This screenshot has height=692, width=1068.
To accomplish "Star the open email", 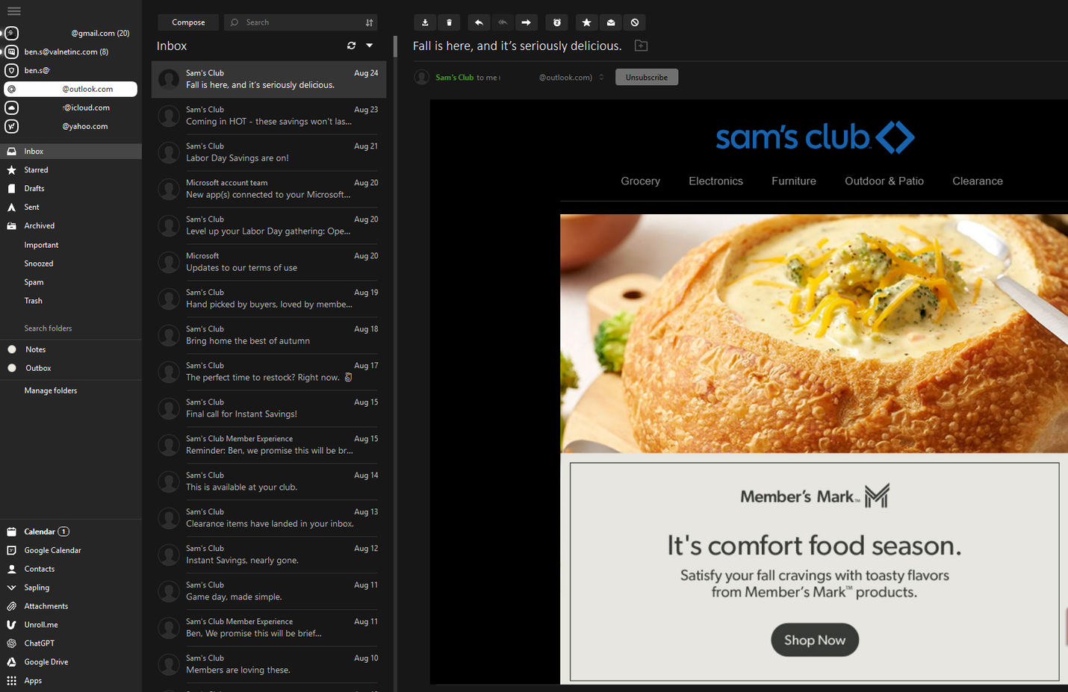I will [586, 22].
